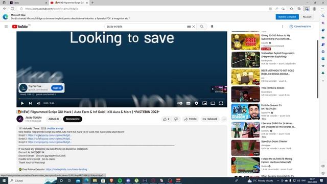Open Script 2 link in description
Viewport: 327px width, 184px height.
point(50,139)
